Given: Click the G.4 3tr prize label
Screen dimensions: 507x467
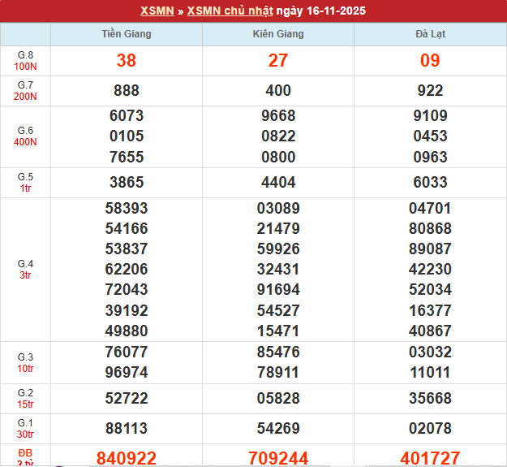Looking at the screenshot, I should (25, 270).
